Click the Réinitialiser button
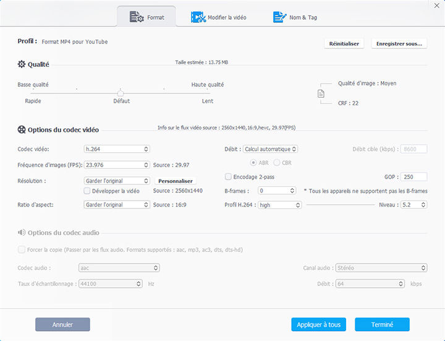Screen dimensions: 445x341 tap(344, 44)
